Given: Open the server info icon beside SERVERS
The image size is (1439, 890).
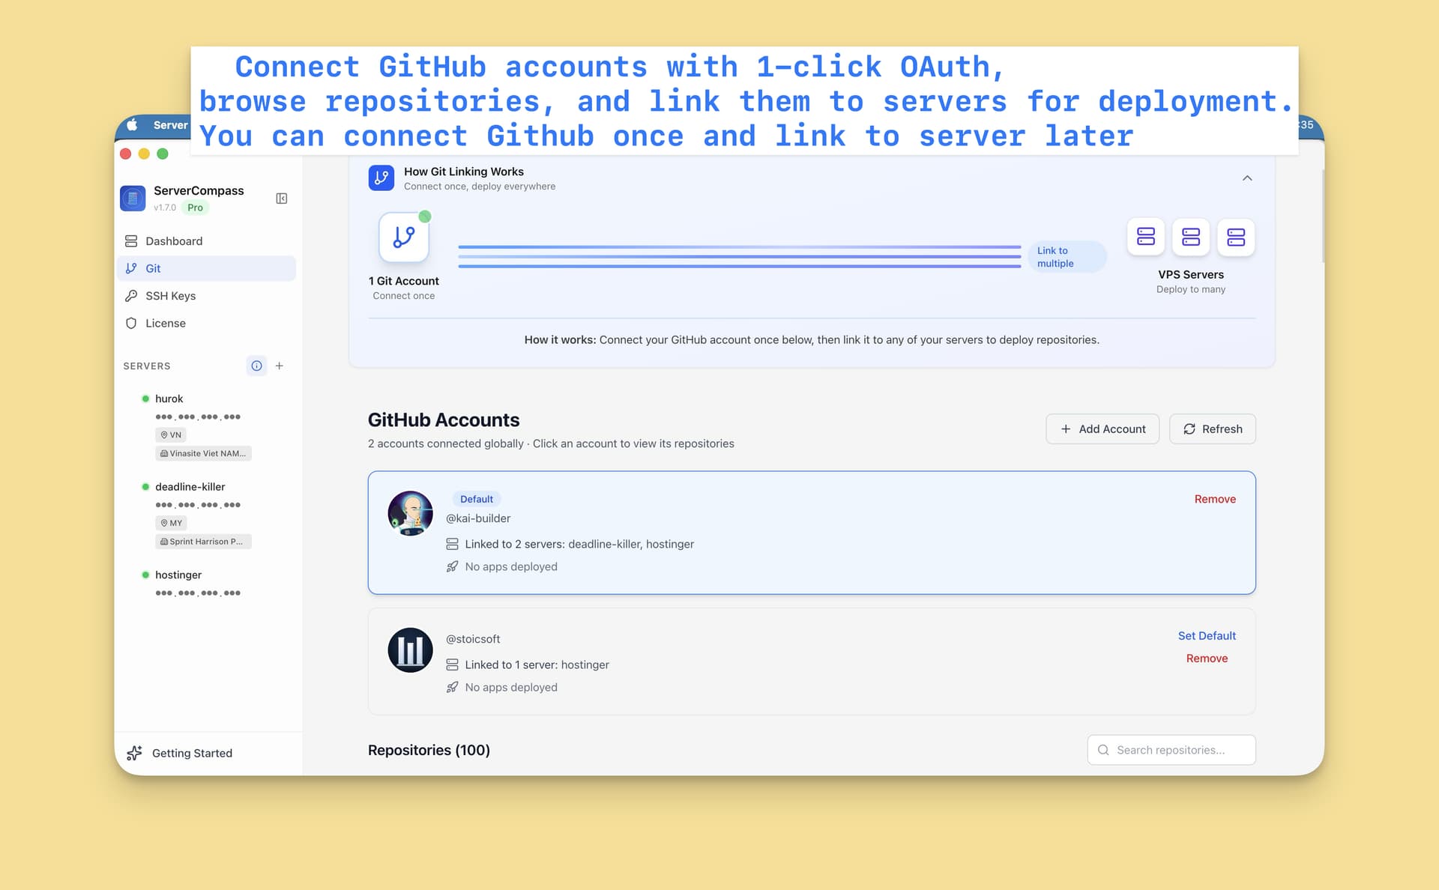Looking at the screenshot, I should (x=257, y=366).
